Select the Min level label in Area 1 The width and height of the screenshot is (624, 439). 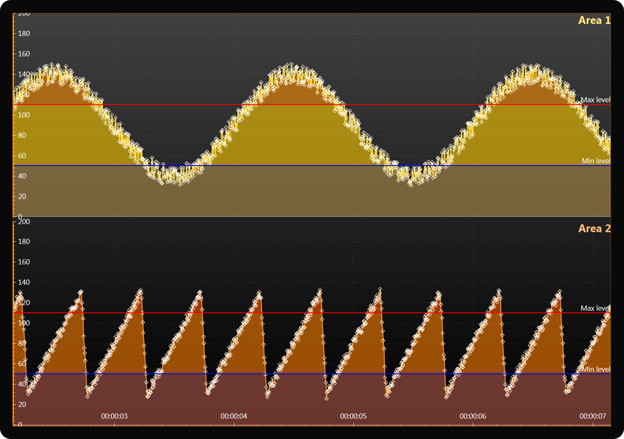coord(595,161)
